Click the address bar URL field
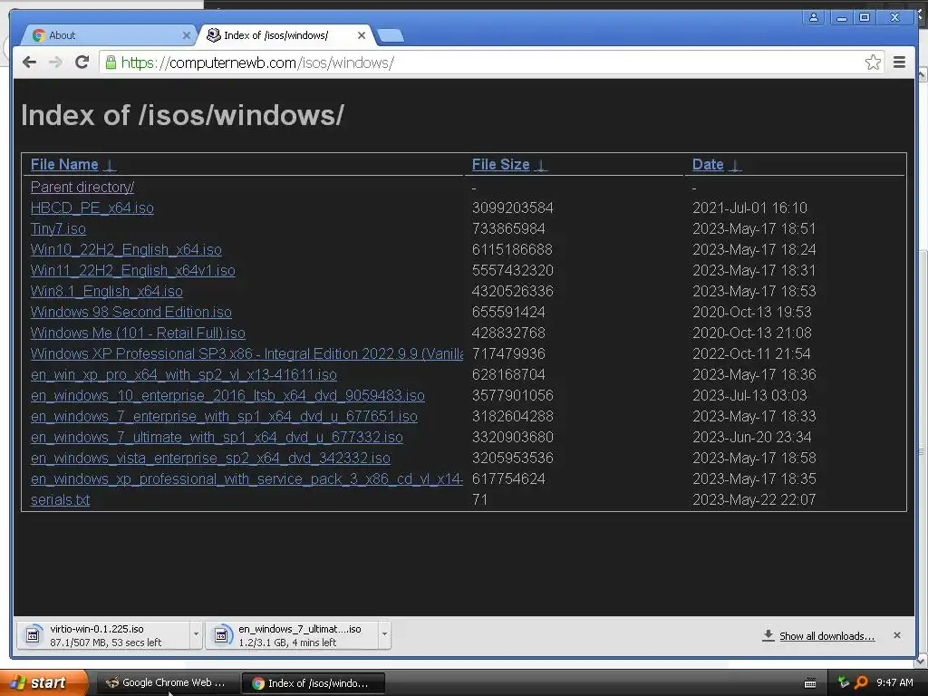The height and width of the screenshot is (696, 928). click(x=491, y=63)
